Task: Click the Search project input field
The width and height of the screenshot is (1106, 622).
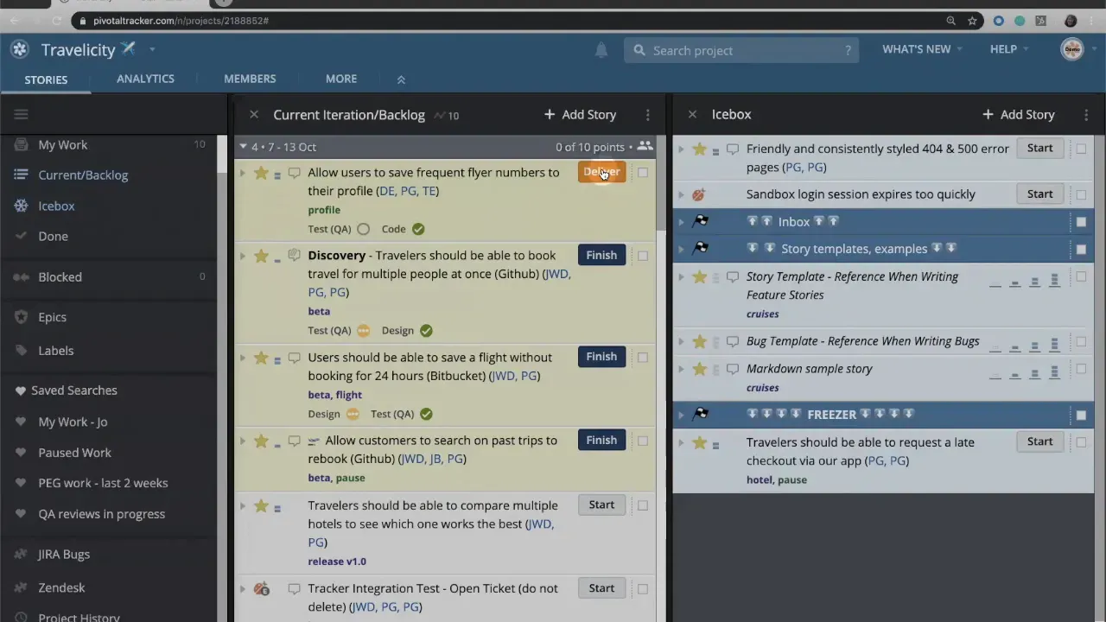Action: (x=743, y=50)
